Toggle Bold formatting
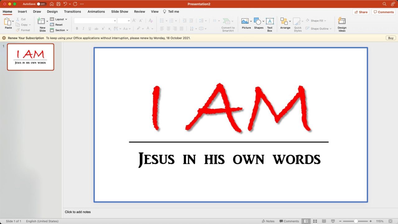 pos(77,29)
